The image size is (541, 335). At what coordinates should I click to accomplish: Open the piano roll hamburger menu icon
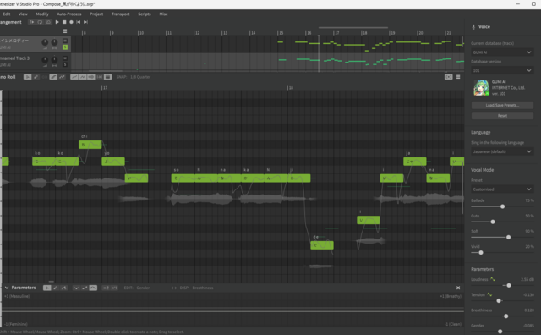[458, 77]
